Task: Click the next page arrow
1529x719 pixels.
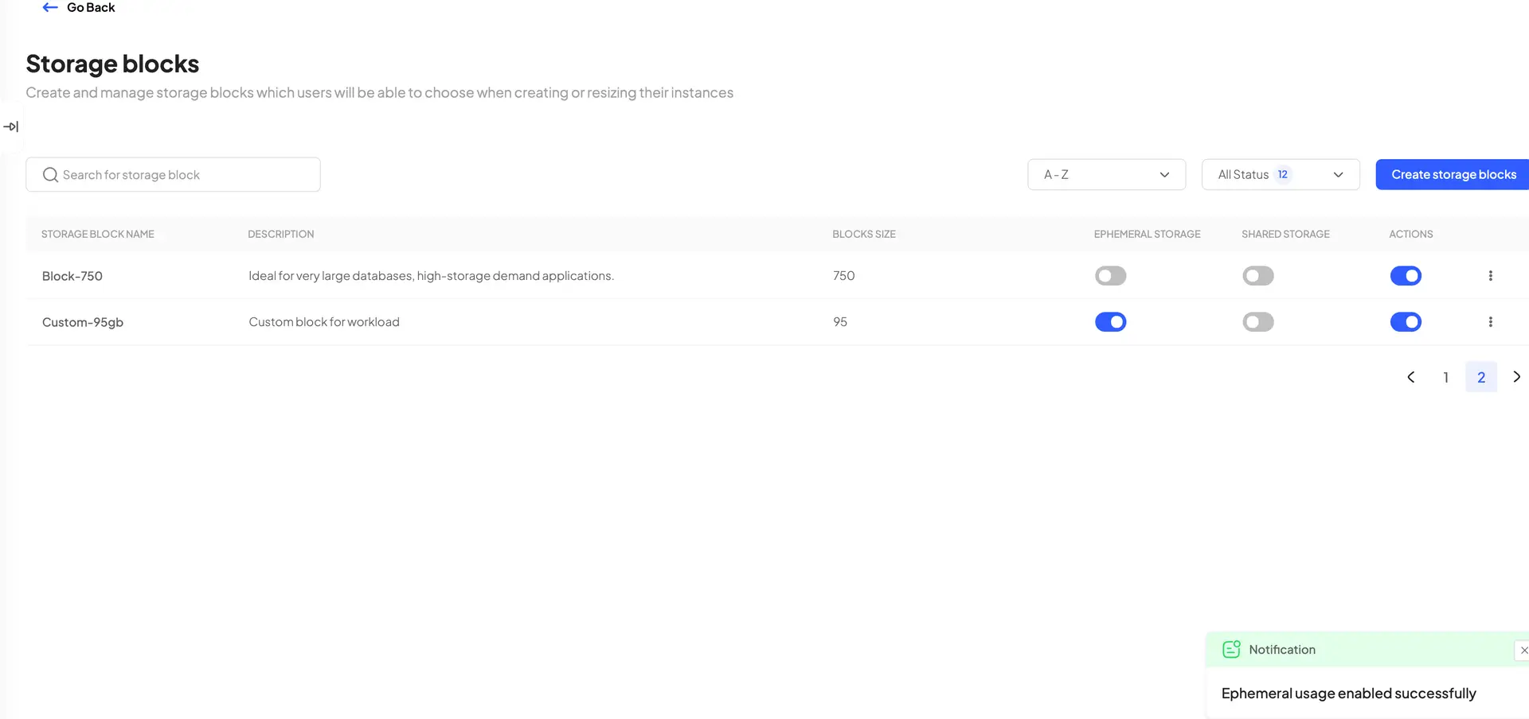Action: pyautogui.click(x=1517, y=376)
